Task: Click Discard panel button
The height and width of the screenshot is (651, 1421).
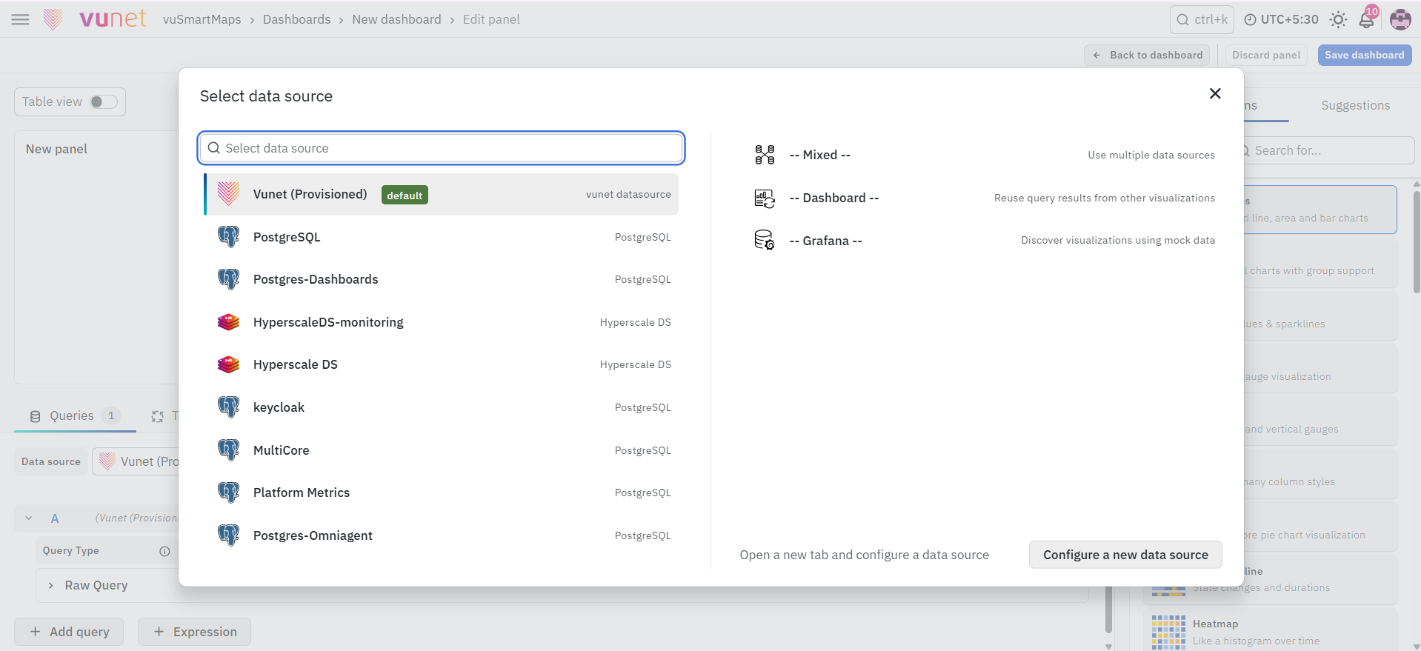Action: coord(1266,55)
